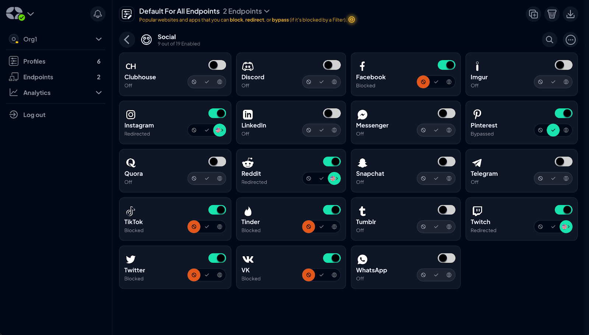Viewport: 589px width, 335px height.
Task: Click the duplicate profile icon
Action: [x=533, y=14]
